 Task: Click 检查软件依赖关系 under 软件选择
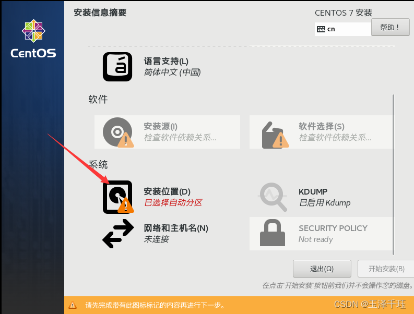[335, 138]
